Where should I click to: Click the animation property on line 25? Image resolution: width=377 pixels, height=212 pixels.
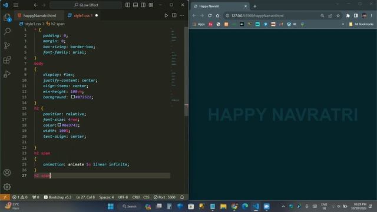(x=54, y=164)
